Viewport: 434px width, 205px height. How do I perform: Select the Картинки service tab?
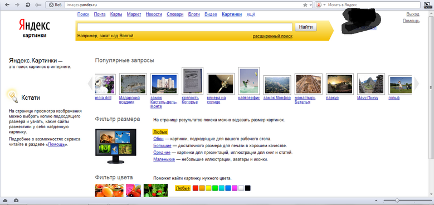[232, 14]
